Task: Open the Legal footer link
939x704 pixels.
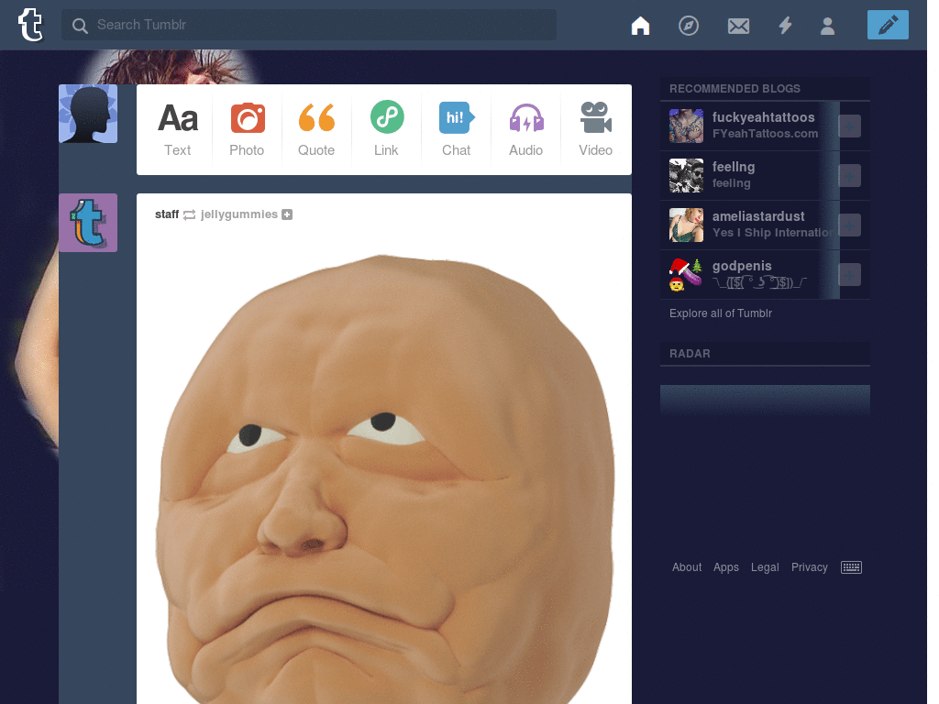Action: tap(765, 566)
